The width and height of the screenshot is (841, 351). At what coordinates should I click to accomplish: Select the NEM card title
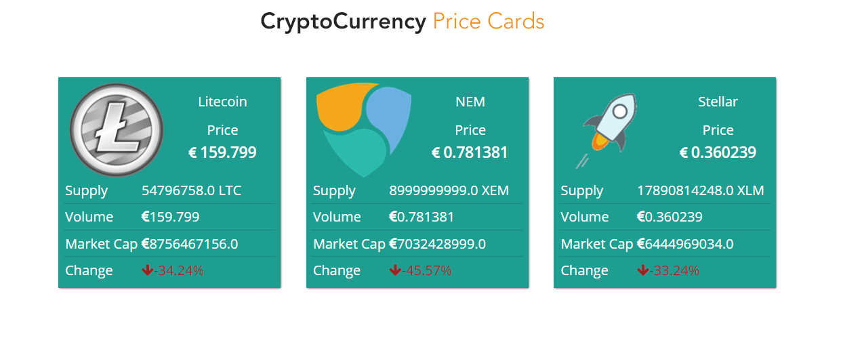click(x=470, y=102)
